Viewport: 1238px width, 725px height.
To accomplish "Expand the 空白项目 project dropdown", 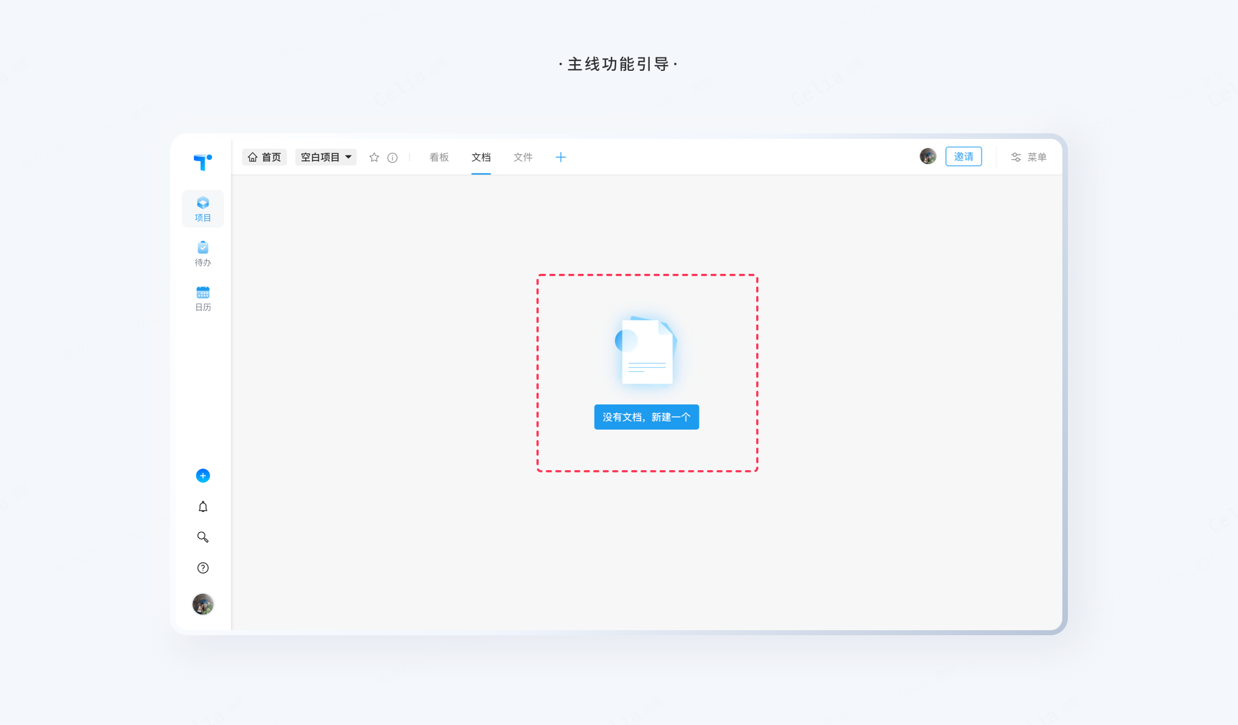I will (326, 157).
